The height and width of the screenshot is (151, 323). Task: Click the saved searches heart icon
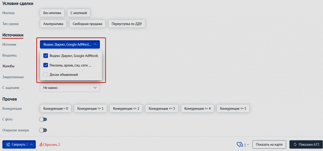point(239,144)
